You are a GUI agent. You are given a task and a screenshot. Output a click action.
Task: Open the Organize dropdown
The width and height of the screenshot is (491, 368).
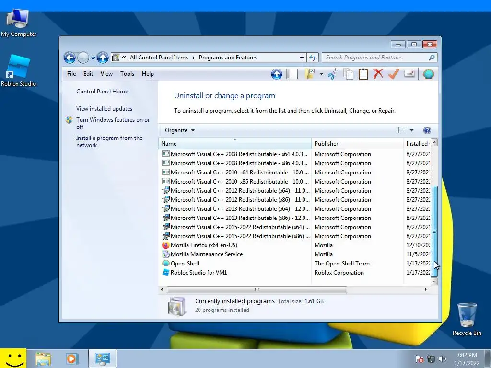click(x=180, y=130)
